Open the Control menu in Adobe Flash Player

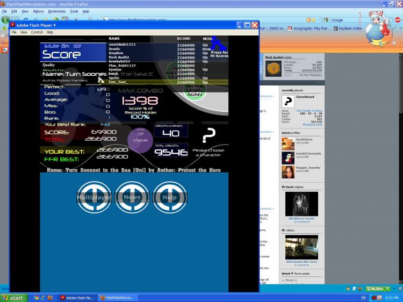coord(37,32)
